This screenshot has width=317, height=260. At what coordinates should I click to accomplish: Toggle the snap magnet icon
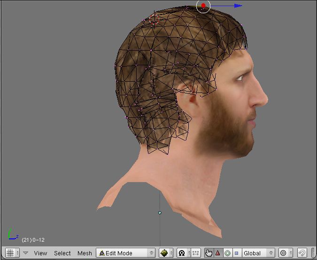302,253
